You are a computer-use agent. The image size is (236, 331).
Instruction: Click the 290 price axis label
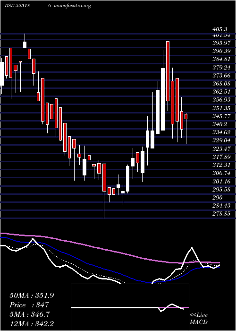(218, 198)
